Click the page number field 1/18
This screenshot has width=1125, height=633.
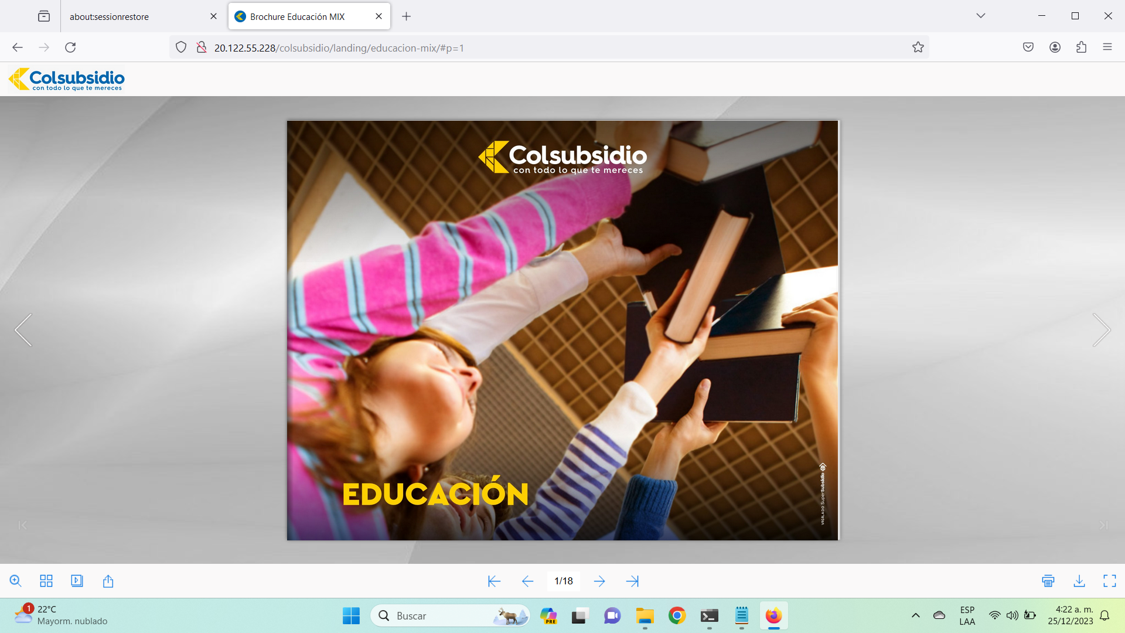click(x=564, y=581)
